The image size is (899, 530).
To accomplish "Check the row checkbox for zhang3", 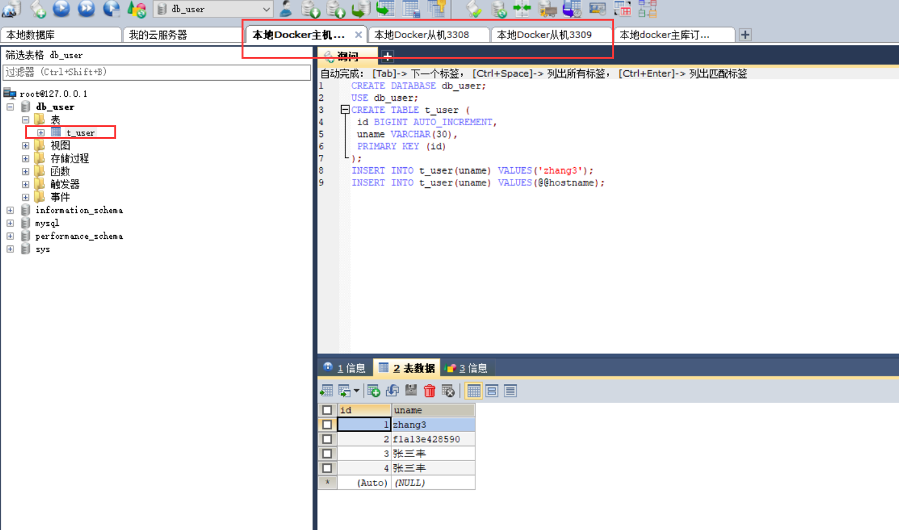I will point(327,425).
